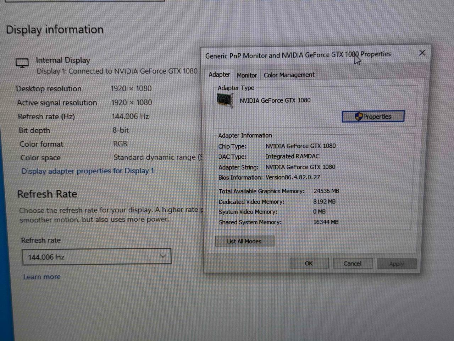Image resolution: width=454 pixels, height=341 pixels.
Task: Click the shield icon on Properties button
Action: (359, 117)
